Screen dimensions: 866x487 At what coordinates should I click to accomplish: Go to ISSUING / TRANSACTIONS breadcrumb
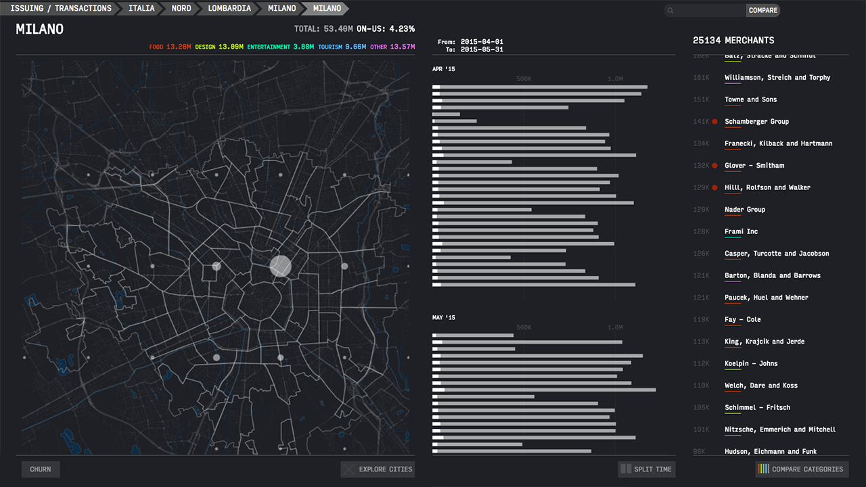61,9
